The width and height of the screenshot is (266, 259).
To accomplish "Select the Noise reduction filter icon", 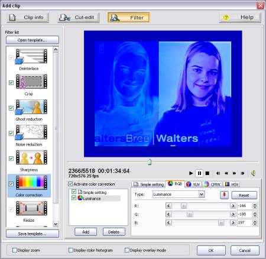I will pyautogui.click(x=31, y=132).
